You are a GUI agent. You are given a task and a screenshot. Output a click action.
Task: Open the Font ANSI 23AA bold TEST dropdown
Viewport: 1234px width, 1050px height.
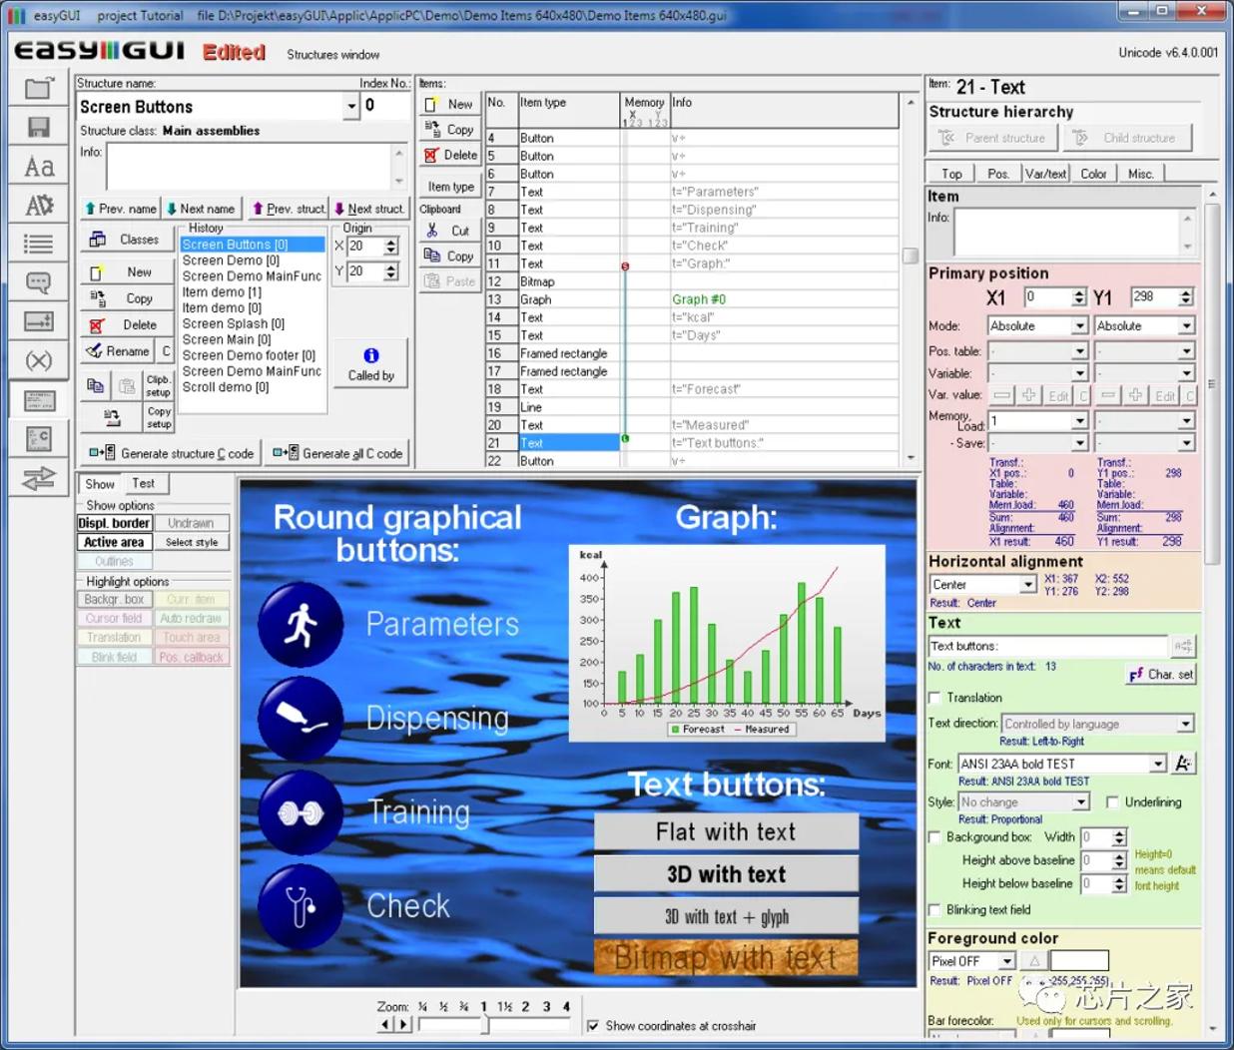[x=1158, y=764]
